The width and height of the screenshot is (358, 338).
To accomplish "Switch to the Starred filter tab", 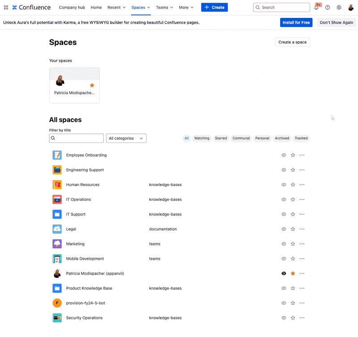I will click(221, 138).
